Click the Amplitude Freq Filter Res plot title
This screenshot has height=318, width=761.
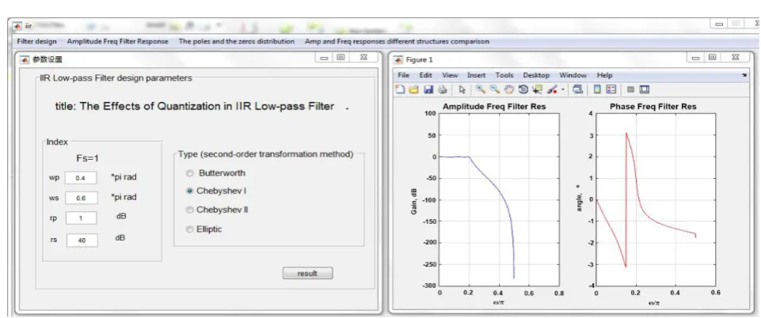coord(494,107)
